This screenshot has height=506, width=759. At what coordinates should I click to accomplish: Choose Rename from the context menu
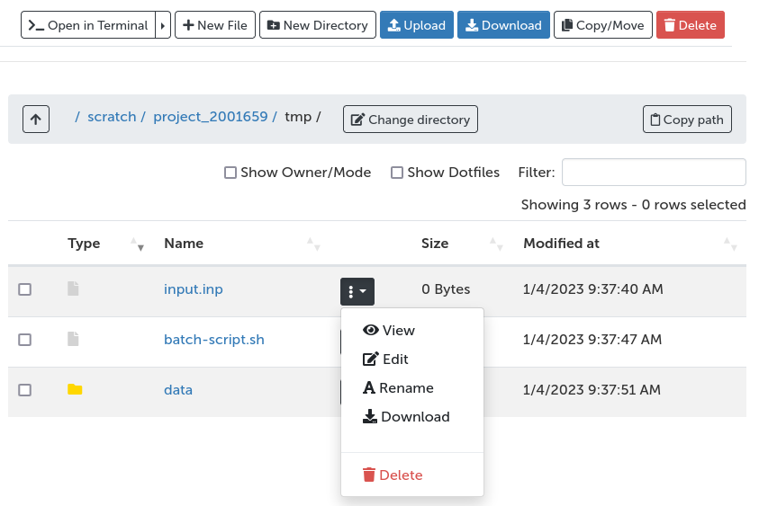[x=398, y=387]
